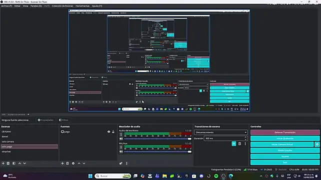Open Desvanecimiento transition dropdown
321x180 pixels.
[221, 132]
